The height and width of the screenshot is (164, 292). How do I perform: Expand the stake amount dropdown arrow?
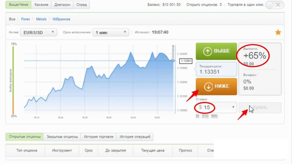point(233,107)
